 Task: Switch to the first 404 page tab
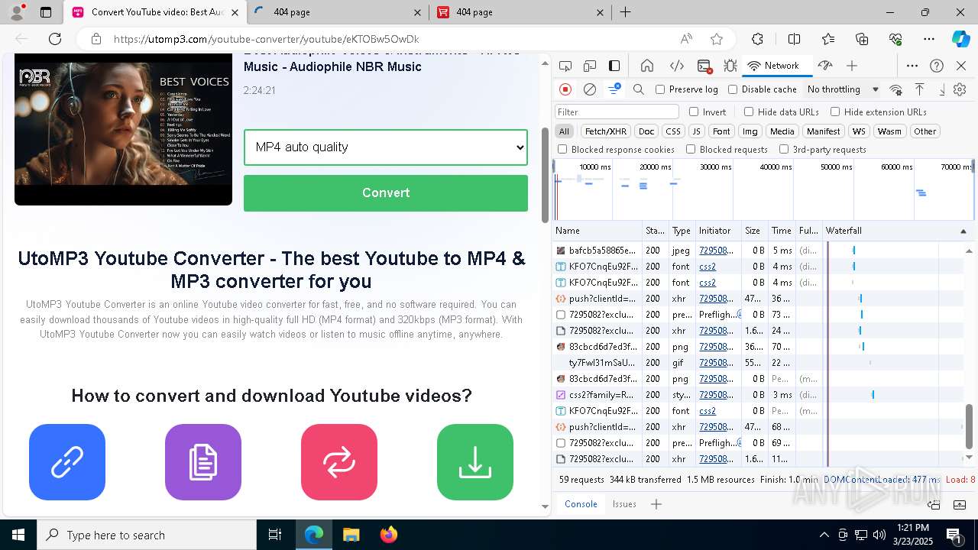[x=338, y=12]
